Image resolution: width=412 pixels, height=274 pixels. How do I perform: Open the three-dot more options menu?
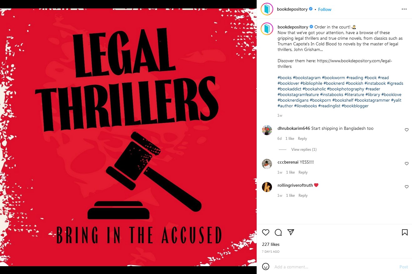click(404, 9)
